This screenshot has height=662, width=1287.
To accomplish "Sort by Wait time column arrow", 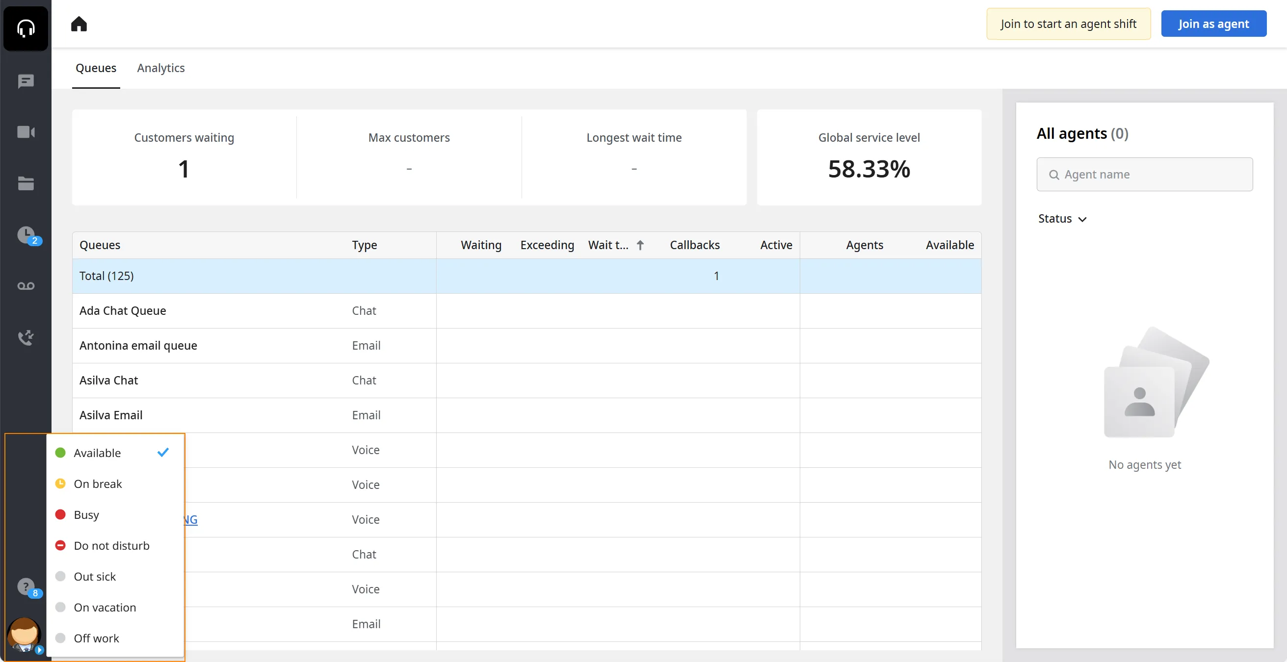I will (x=640, y=245).
